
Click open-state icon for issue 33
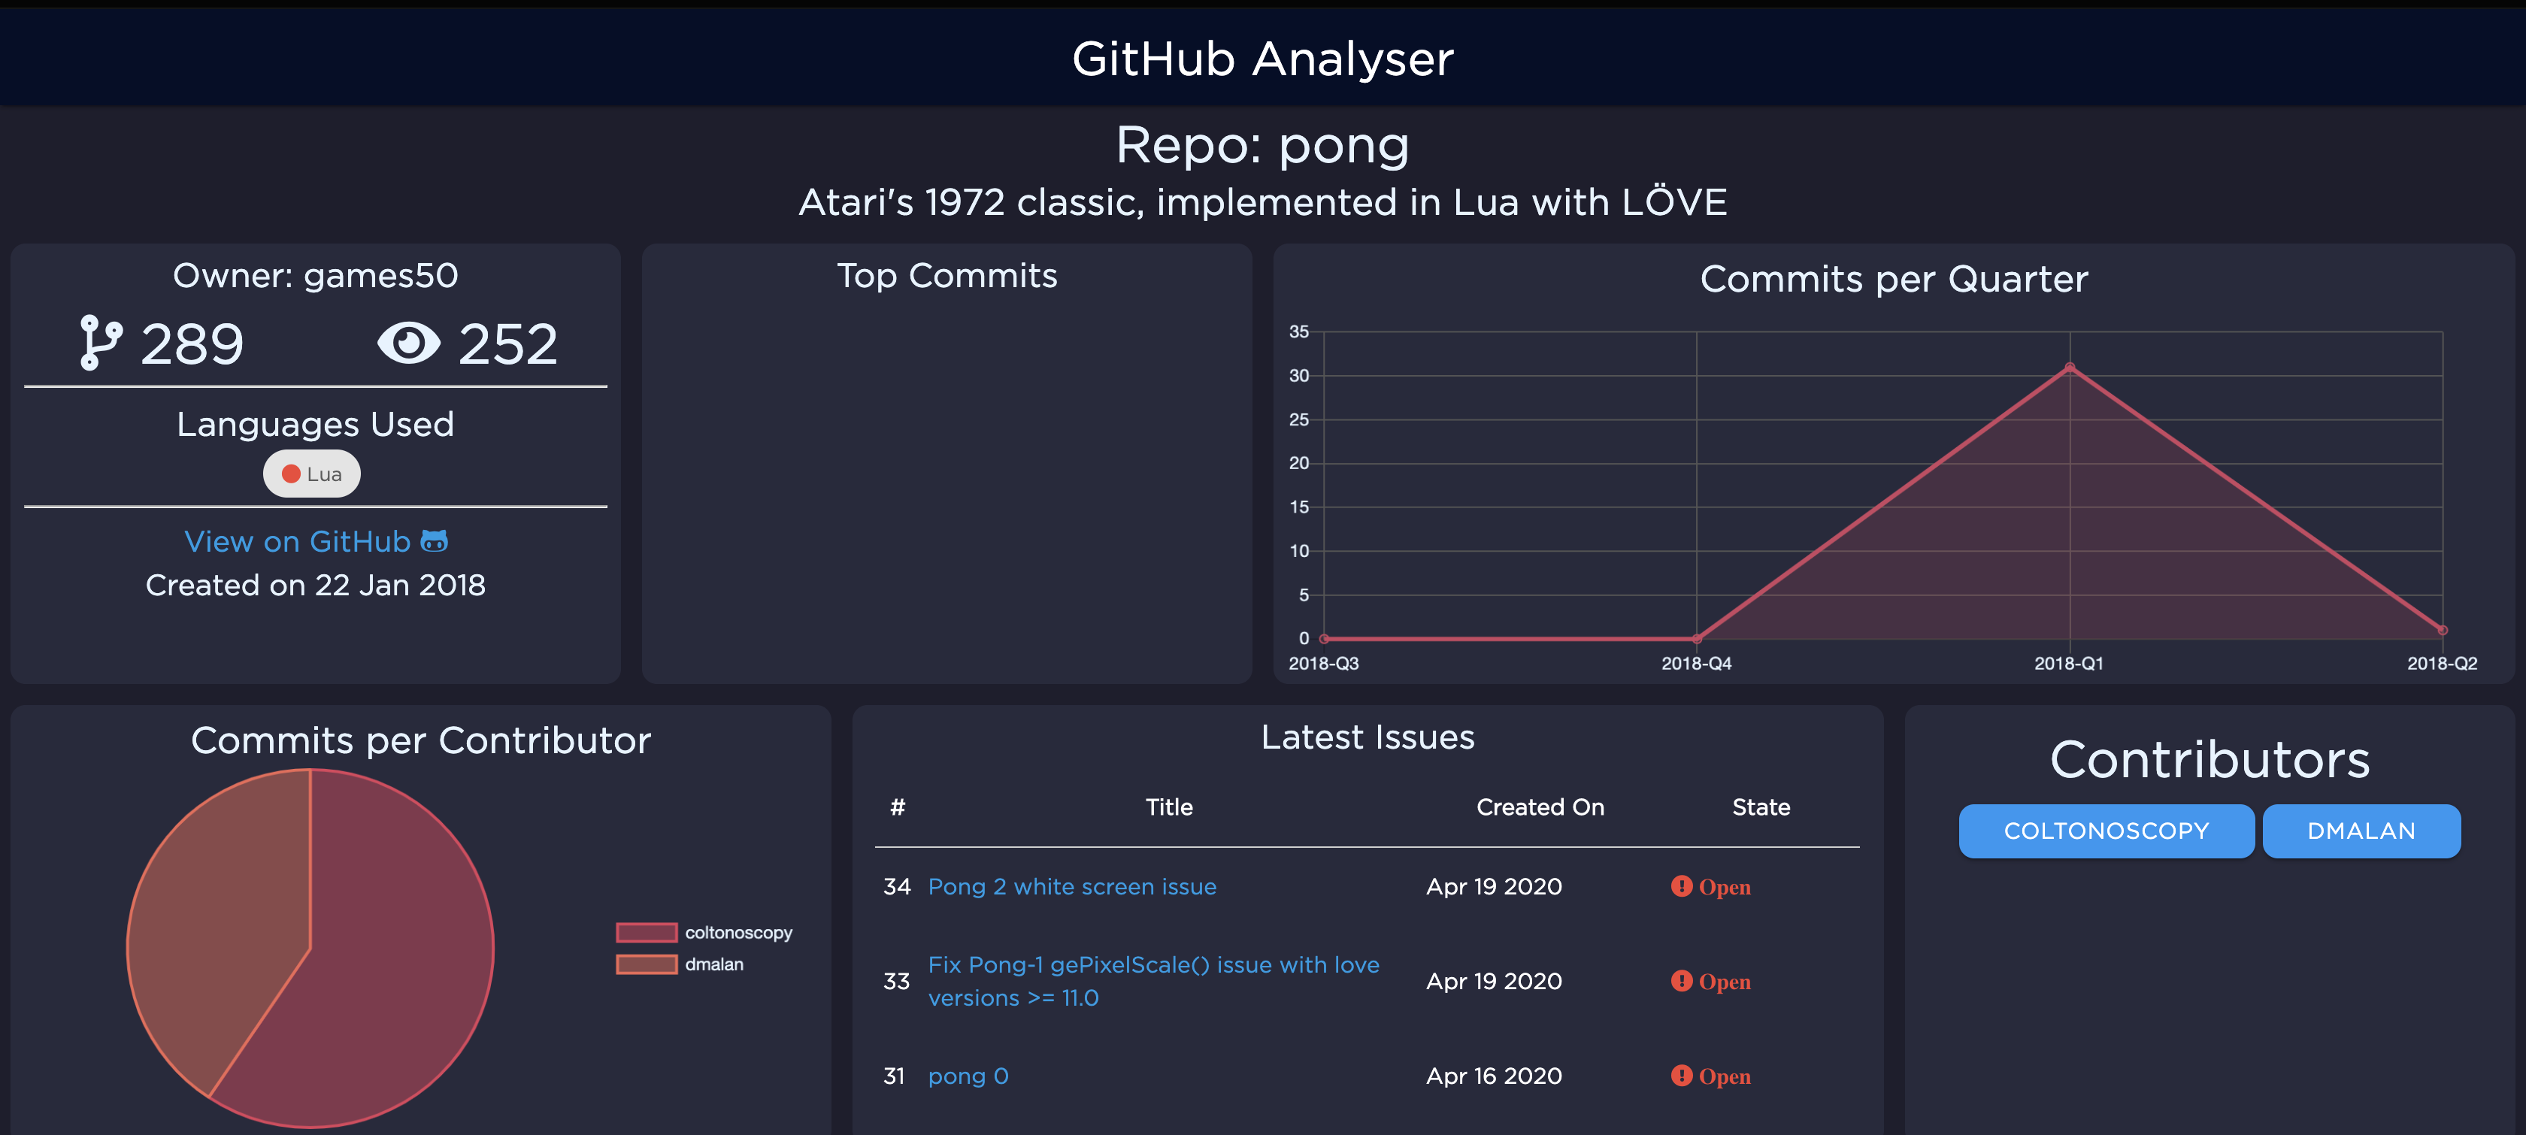1681,981
